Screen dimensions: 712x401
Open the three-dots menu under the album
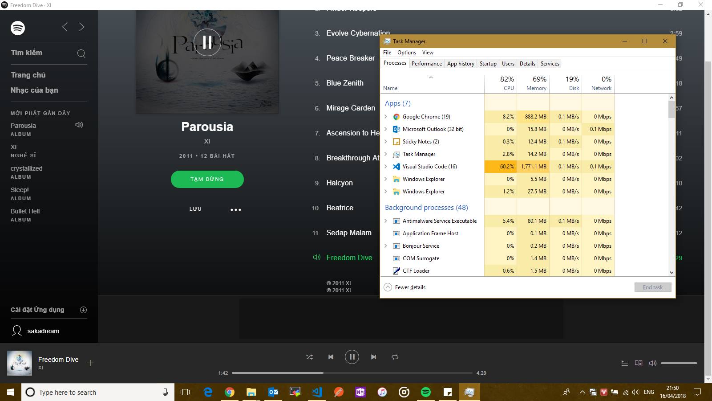coord(236,209)
